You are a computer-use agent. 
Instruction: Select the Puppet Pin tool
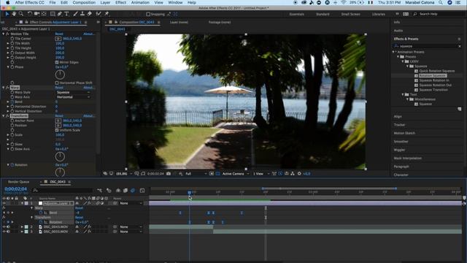(x=107, y=14)
